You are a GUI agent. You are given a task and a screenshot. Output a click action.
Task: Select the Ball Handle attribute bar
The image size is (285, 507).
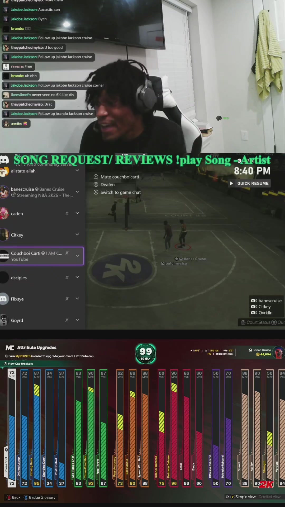132,428
